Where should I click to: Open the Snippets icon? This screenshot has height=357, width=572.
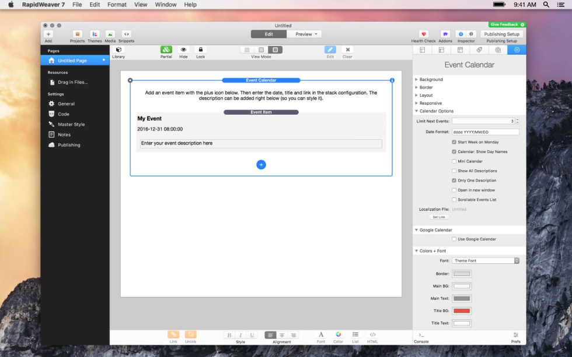coord(126,34)
